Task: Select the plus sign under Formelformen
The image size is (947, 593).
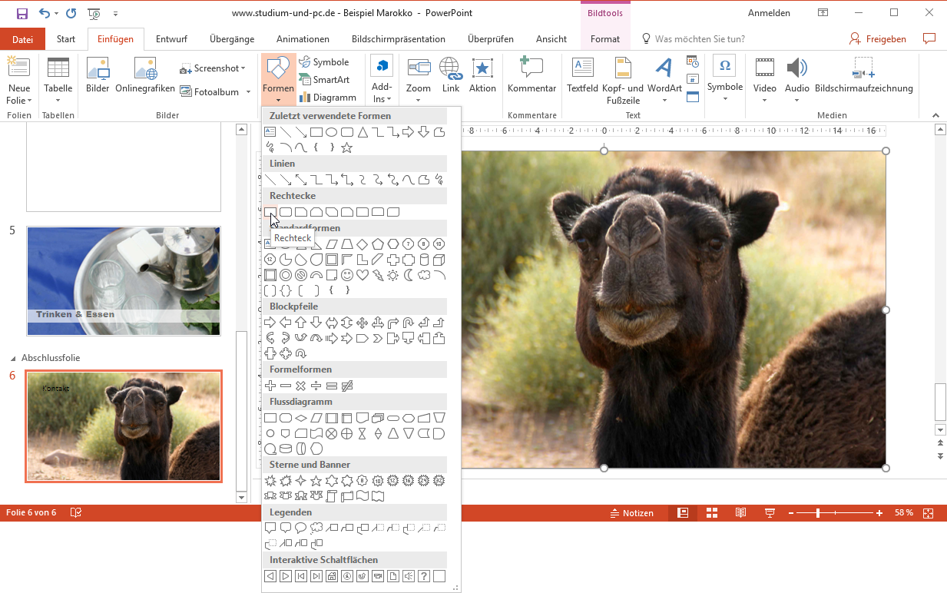Action: pos(270,385)
